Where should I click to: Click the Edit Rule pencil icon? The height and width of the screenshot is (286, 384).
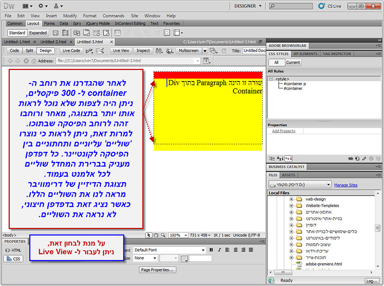(x=364, y=159)
